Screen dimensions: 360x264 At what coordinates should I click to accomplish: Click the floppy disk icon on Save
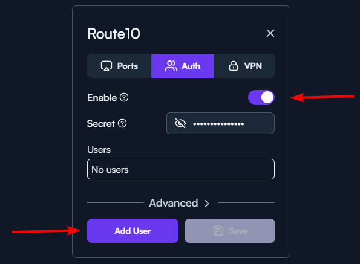point(218,231)
